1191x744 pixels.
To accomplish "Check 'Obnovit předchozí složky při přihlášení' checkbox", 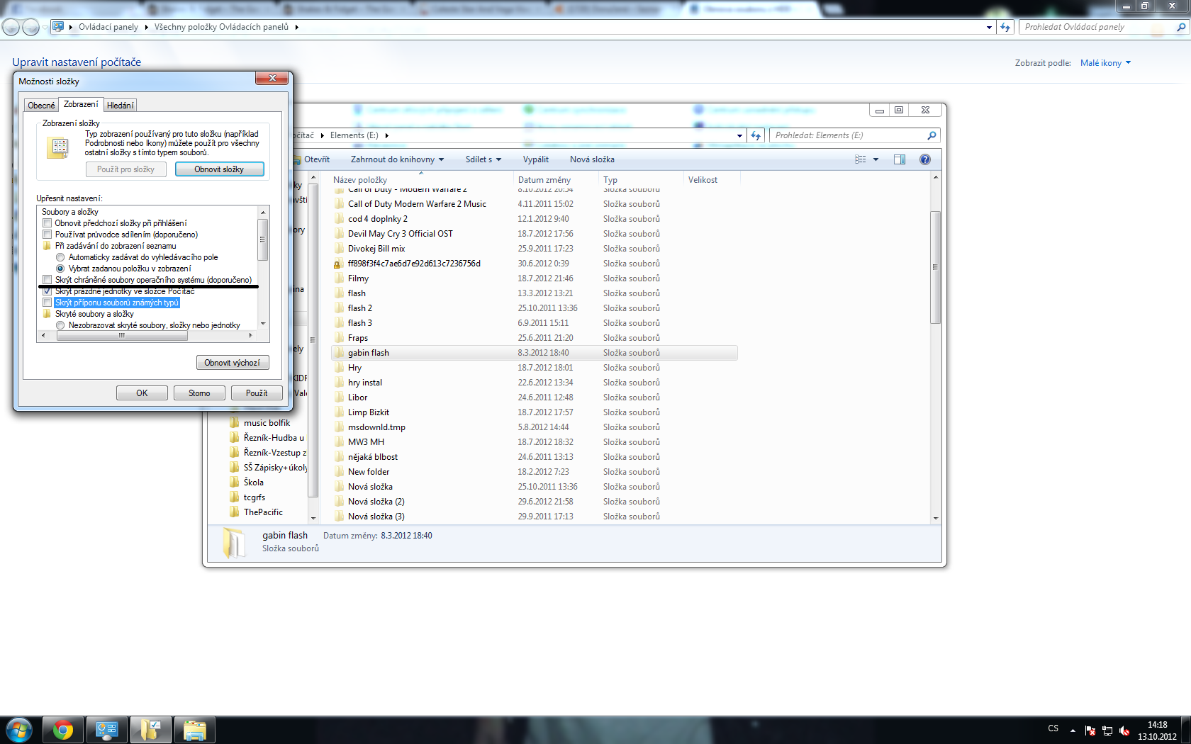I will pyautogui.click(x=47, y=223).
